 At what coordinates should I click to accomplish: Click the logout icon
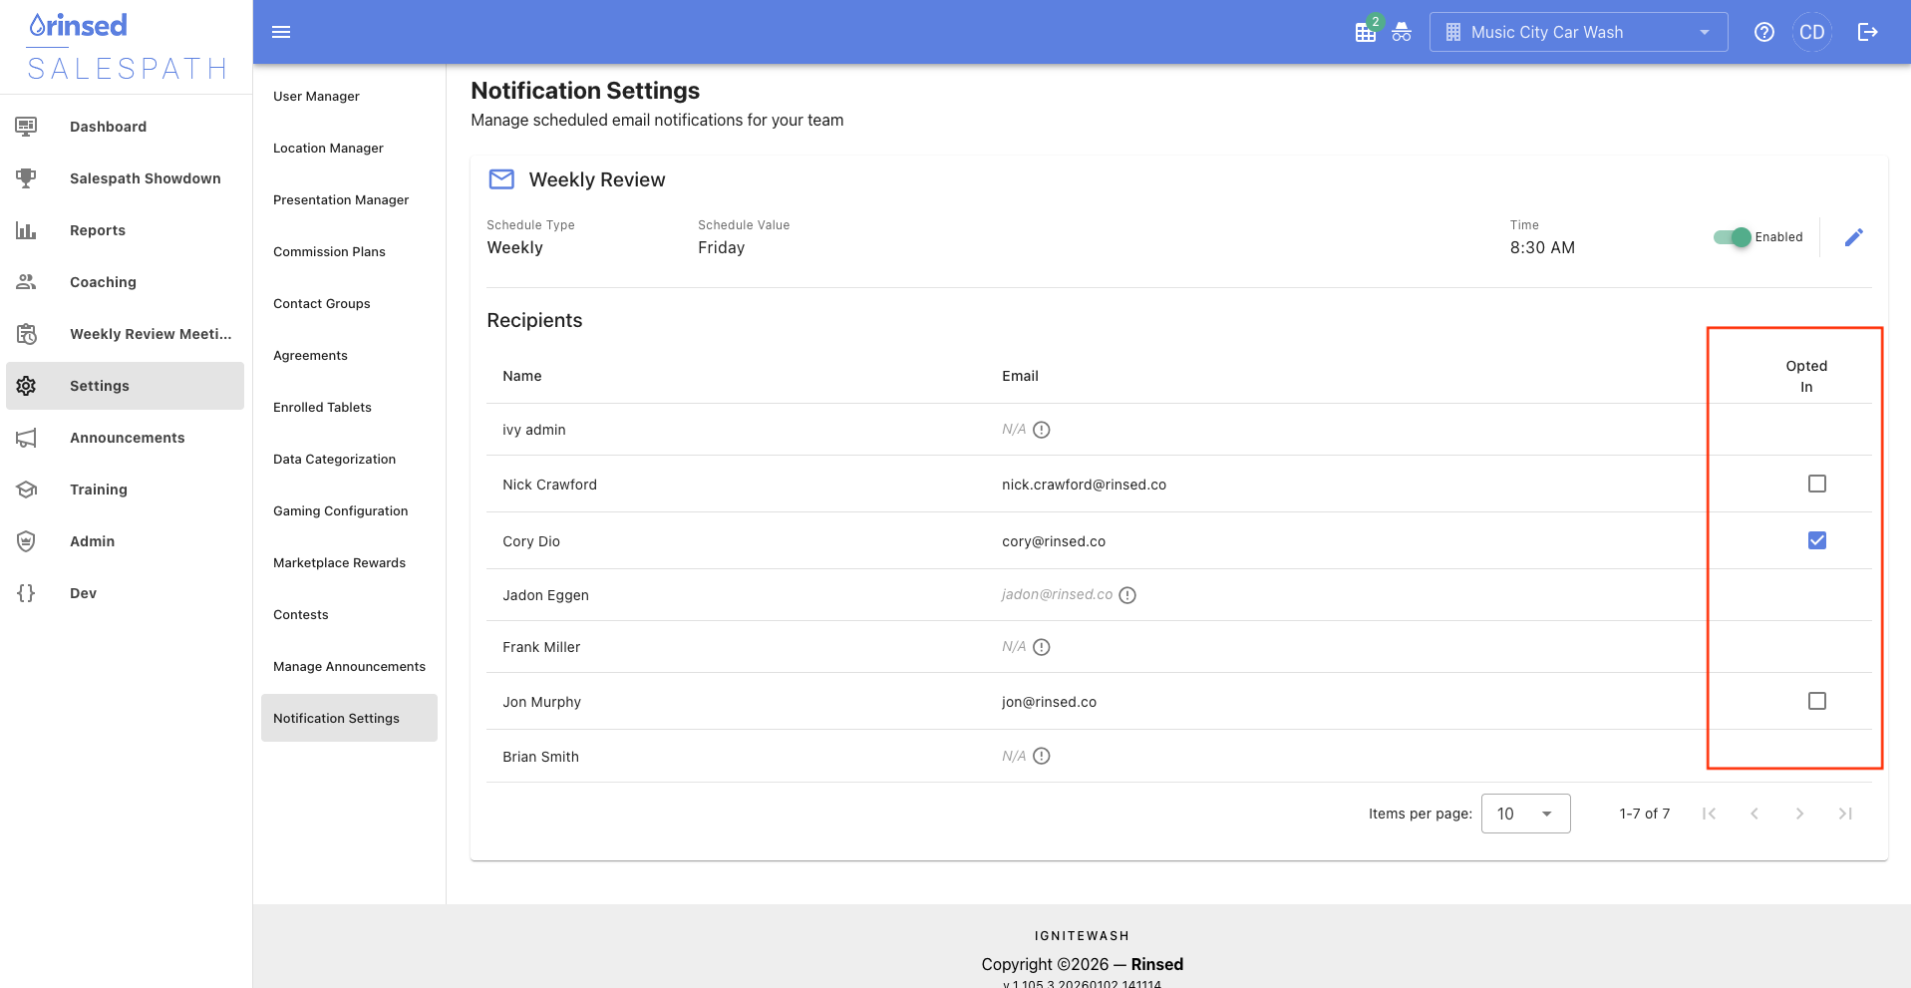click(1868, 32)
